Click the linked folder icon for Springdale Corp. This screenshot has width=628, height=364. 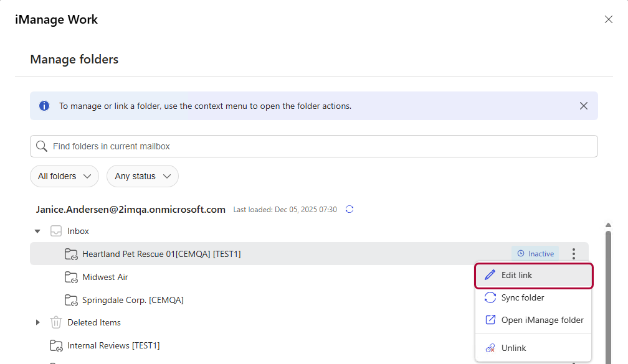(x=70, y=300)
